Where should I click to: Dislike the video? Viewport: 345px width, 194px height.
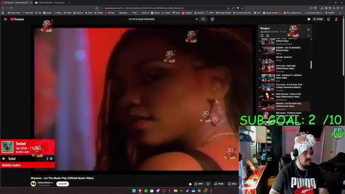coord(208,184)
